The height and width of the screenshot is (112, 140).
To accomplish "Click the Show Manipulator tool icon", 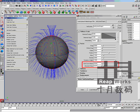I will pyautogui.click(x=2, y=47).
